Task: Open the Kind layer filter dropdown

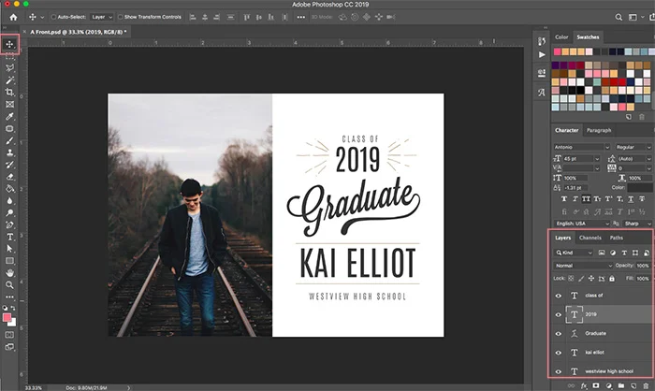Action: [x=574, y=253]
